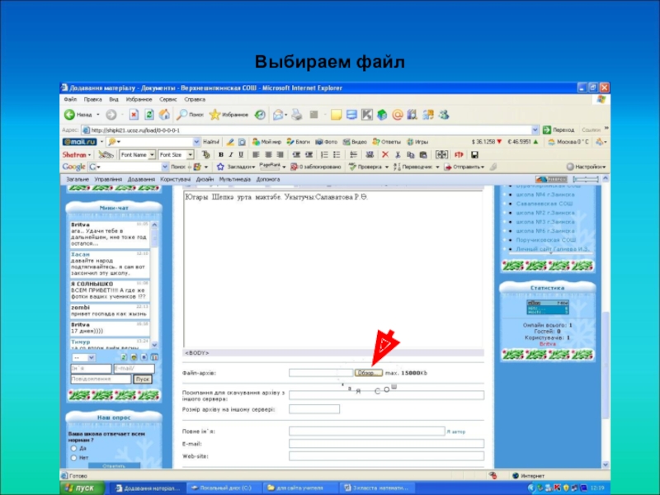Open the Файл menu

pos(70,100)
